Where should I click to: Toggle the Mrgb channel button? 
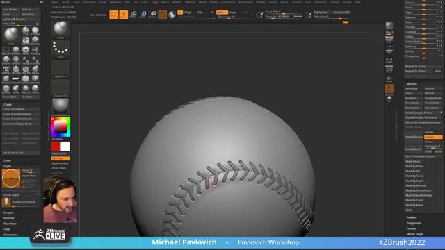coord(188,12)
